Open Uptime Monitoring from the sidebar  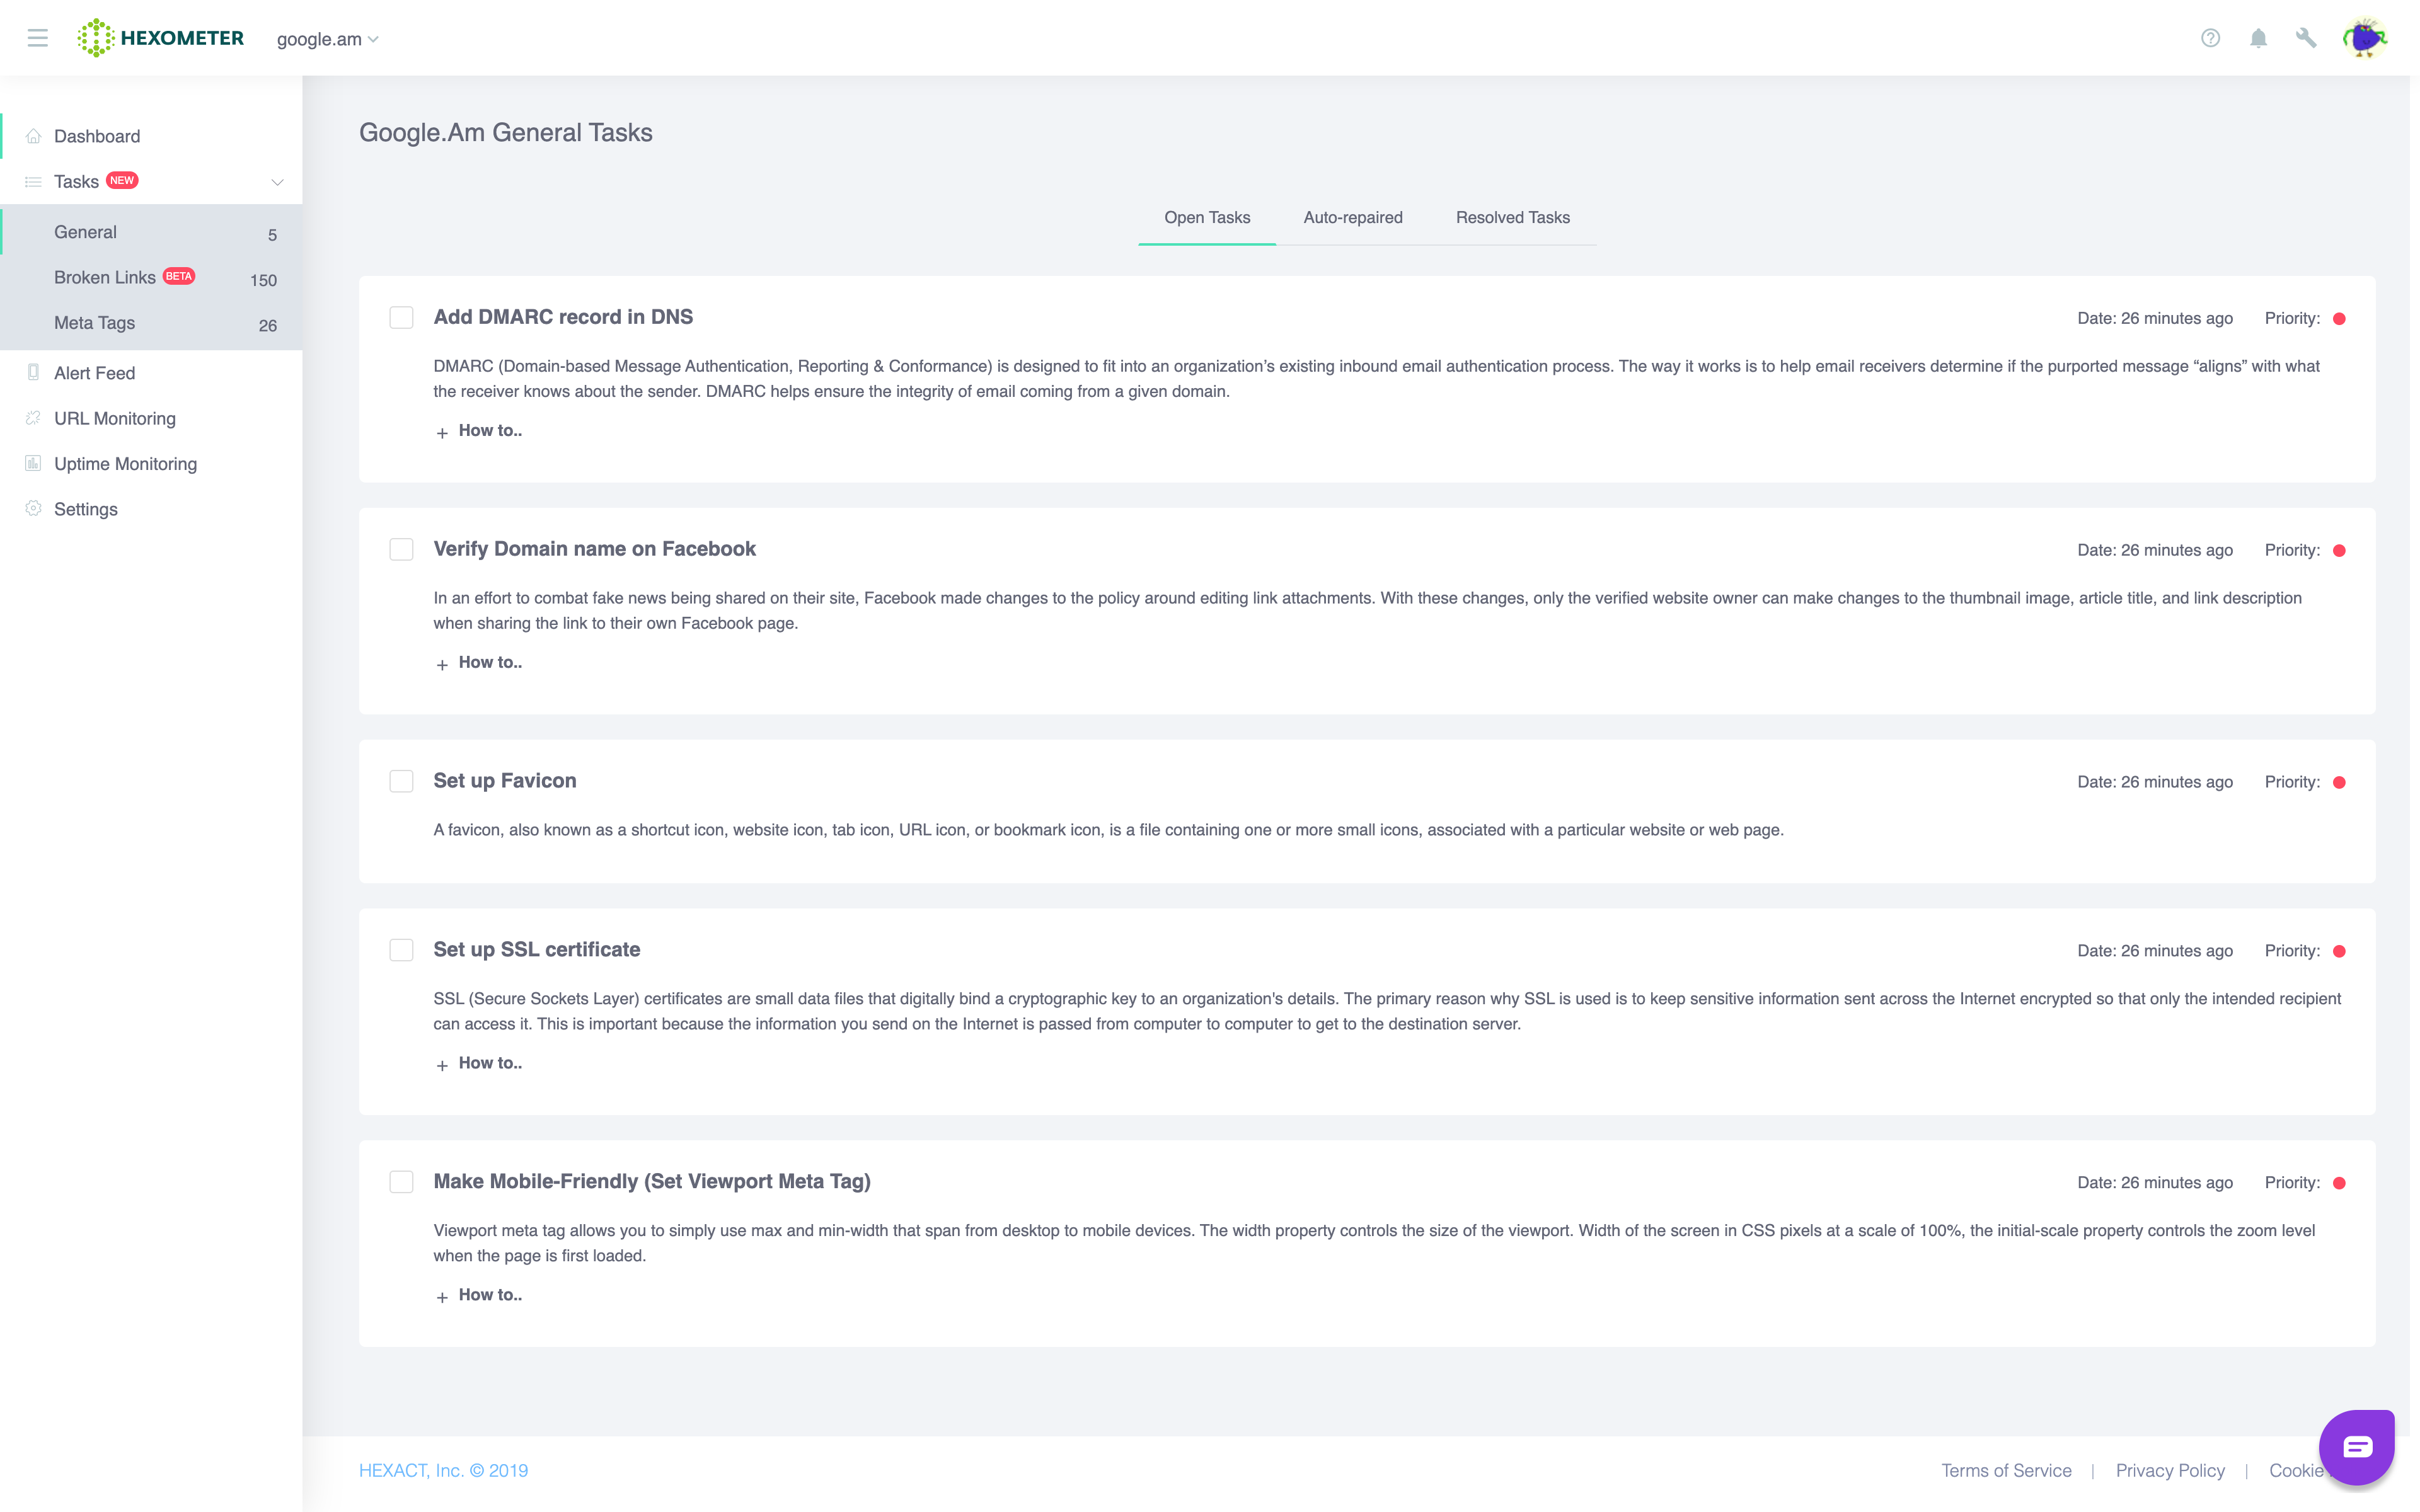coord(151,464)
